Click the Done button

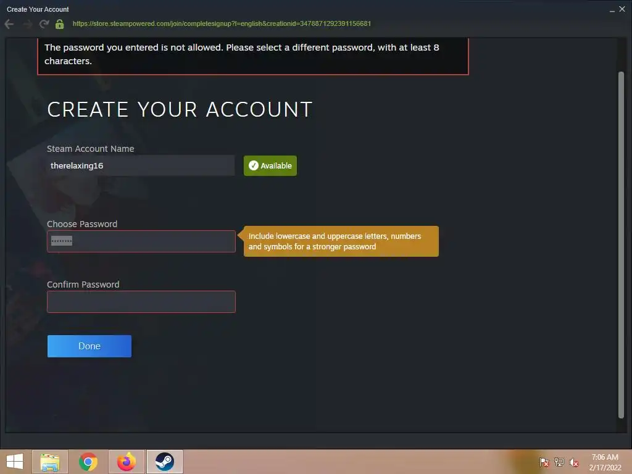89,346
